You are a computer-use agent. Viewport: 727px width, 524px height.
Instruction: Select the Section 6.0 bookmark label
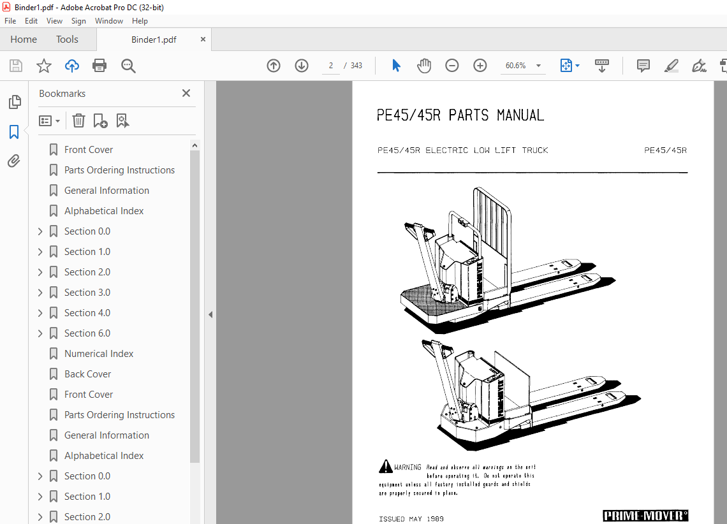(87, 333)
